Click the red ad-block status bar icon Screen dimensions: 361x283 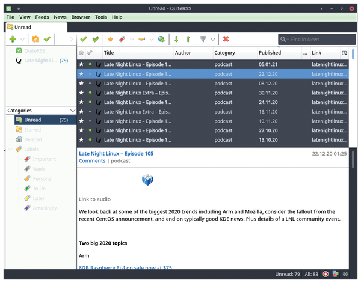[x=326, y=274]
